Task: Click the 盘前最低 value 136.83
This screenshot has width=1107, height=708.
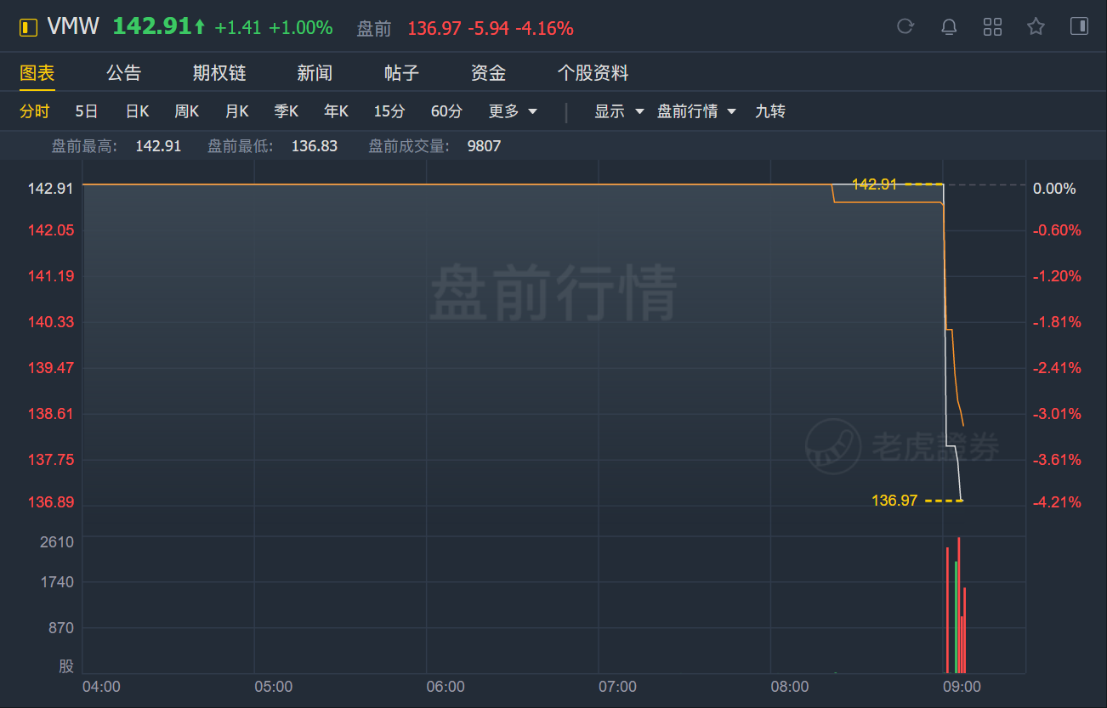Action: click(315, 146)
